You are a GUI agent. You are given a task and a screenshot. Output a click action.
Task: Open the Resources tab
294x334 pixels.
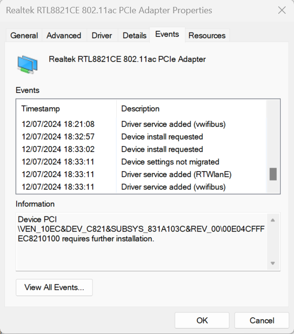[x=207, y=35]
